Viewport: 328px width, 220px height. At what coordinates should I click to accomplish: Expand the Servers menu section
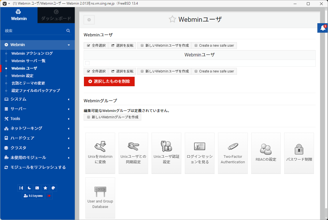pos(37,109)
